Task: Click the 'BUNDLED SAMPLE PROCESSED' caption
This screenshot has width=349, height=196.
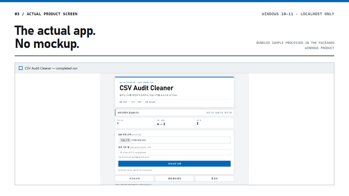Action: click(x=295, y=45)
